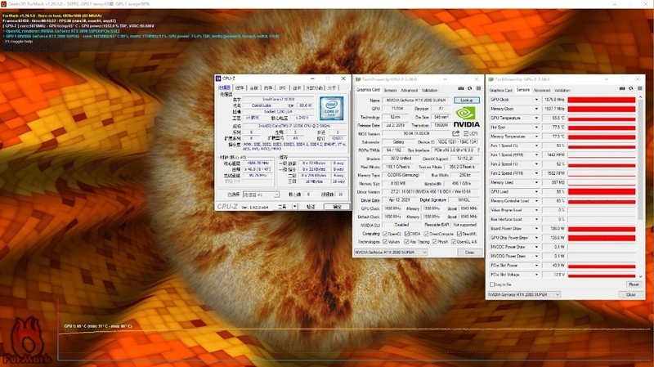The image size is (654, 367).
Task: Open the SPD tab in CPU-Z
Action: point(282,87)
